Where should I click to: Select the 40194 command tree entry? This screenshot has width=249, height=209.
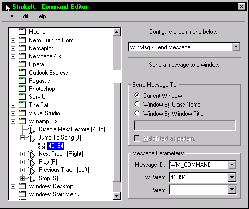[56, 146]
